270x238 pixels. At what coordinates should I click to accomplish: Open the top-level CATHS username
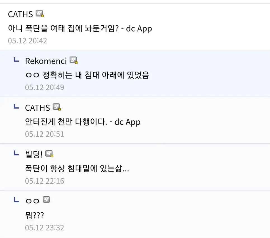pos(20,14)
